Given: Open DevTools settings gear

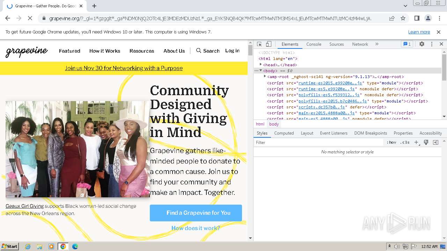Looking at the screenshot, I should [x=422, y=44].
